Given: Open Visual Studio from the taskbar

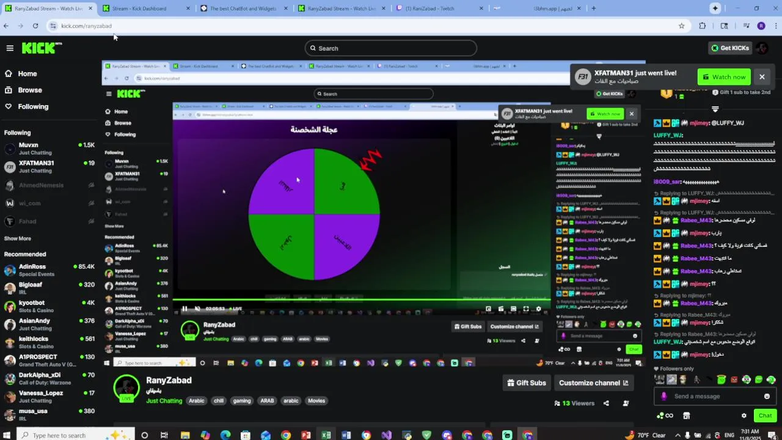Looking at the screenshot, I should coord(387,435).
